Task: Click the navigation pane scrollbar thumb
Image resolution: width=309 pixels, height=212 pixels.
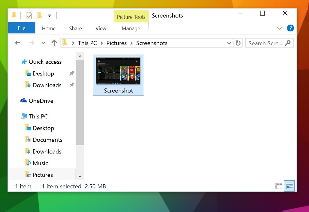Action: click(80, 103)
